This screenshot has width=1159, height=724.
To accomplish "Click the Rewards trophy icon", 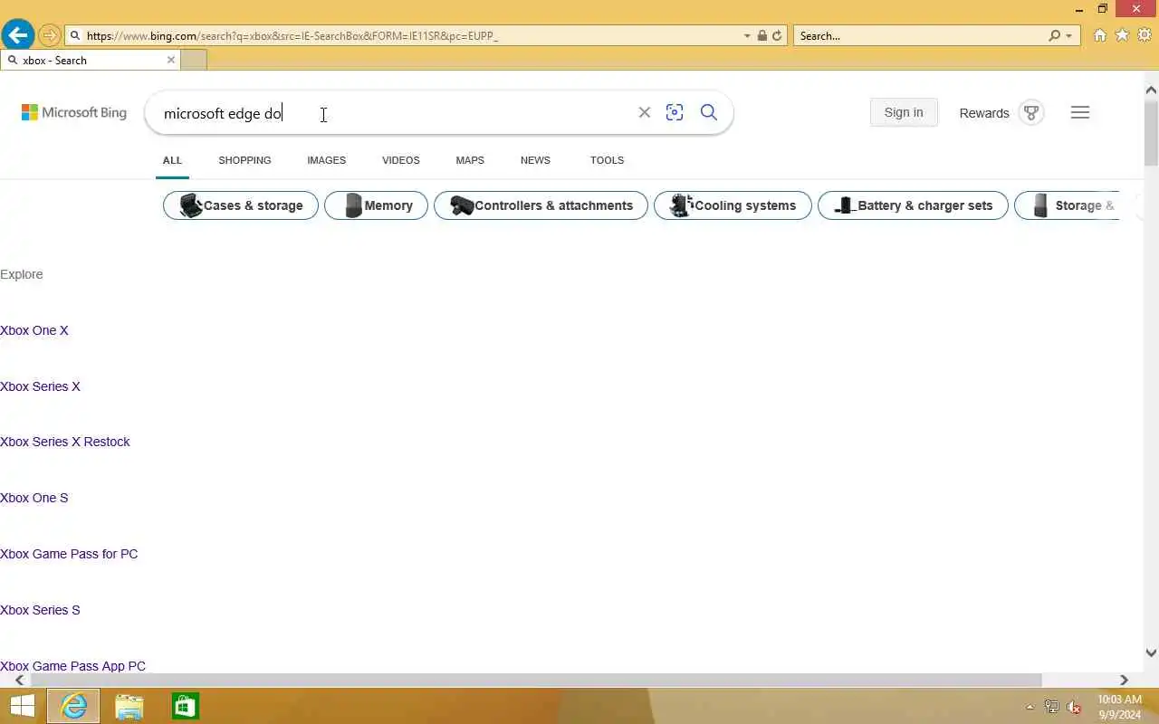I will 1030,113.
